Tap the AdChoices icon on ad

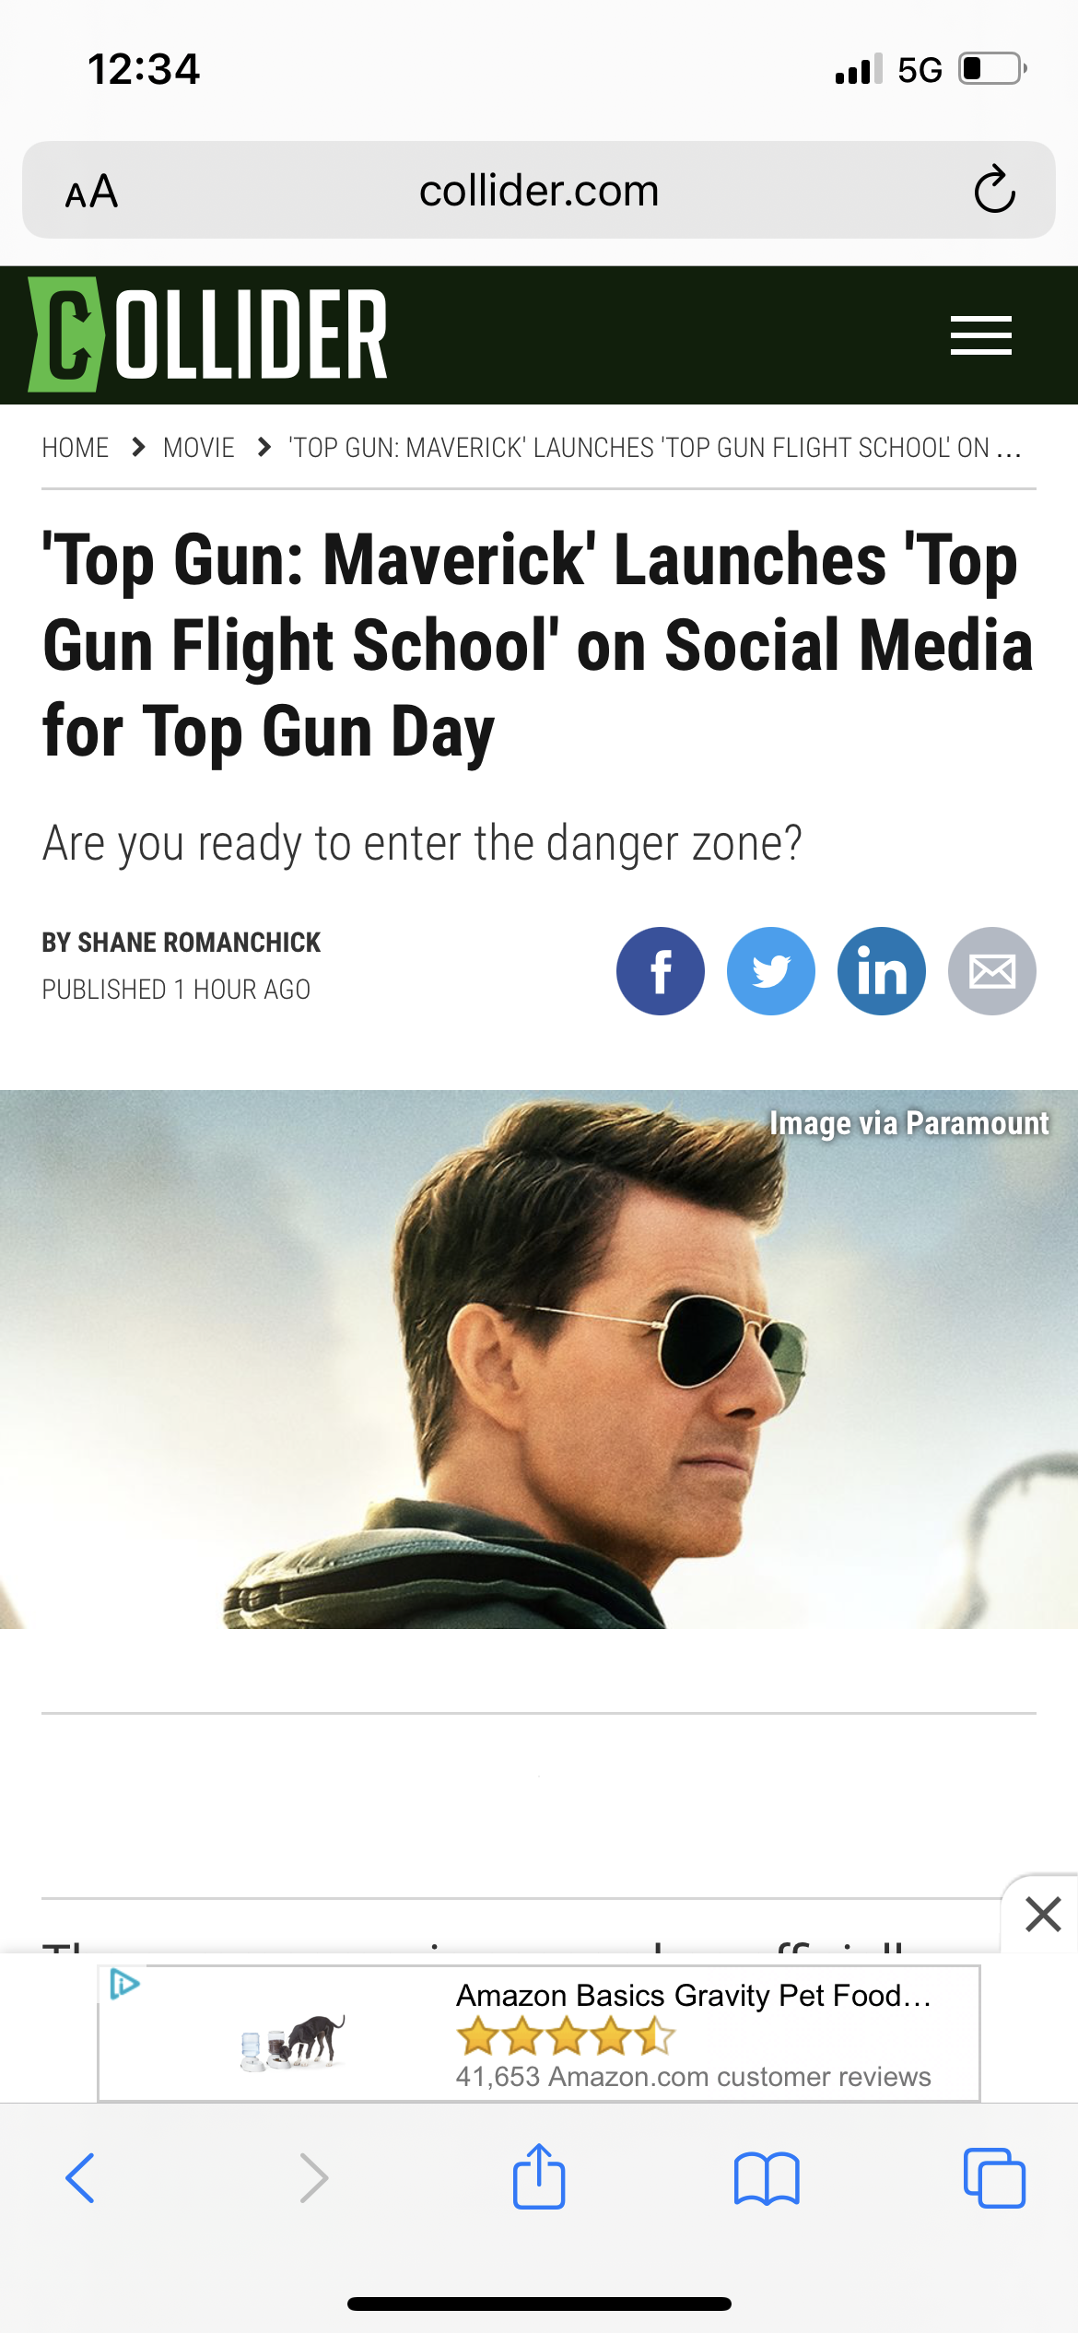pyautogui.click(x=123, y=1985)
